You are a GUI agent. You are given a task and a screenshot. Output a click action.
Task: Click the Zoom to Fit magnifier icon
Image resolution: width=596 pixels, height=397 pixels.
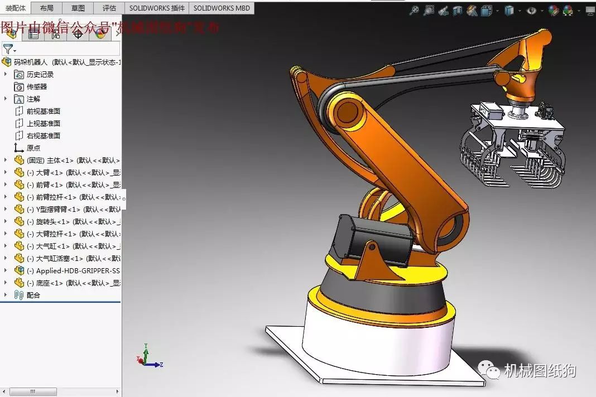coord(414,10)
